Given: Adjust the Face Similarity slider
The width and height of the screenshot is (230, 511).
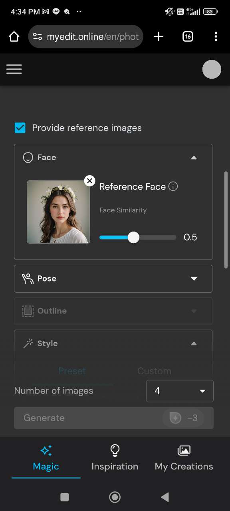Looking at the screenshot, I should [133, 237].
